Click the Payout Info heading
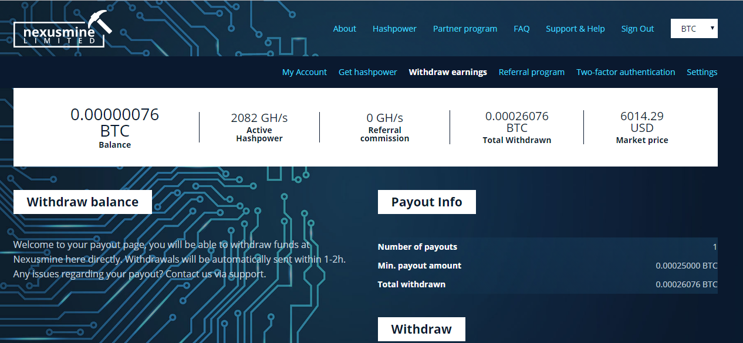The width and height of the screenshot is (743, 343). [427, 202]
